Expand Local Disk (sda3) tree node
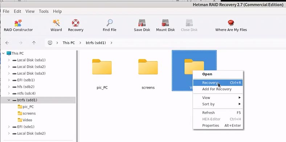Image resolution: width=286 pixels, height=142 pixels. (x=9, y=73)
